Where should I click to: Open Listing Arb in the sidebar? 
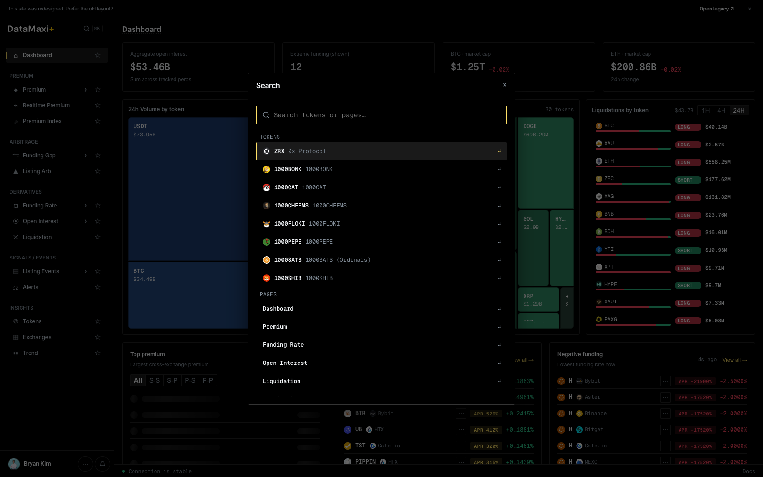tap(37, 171)
